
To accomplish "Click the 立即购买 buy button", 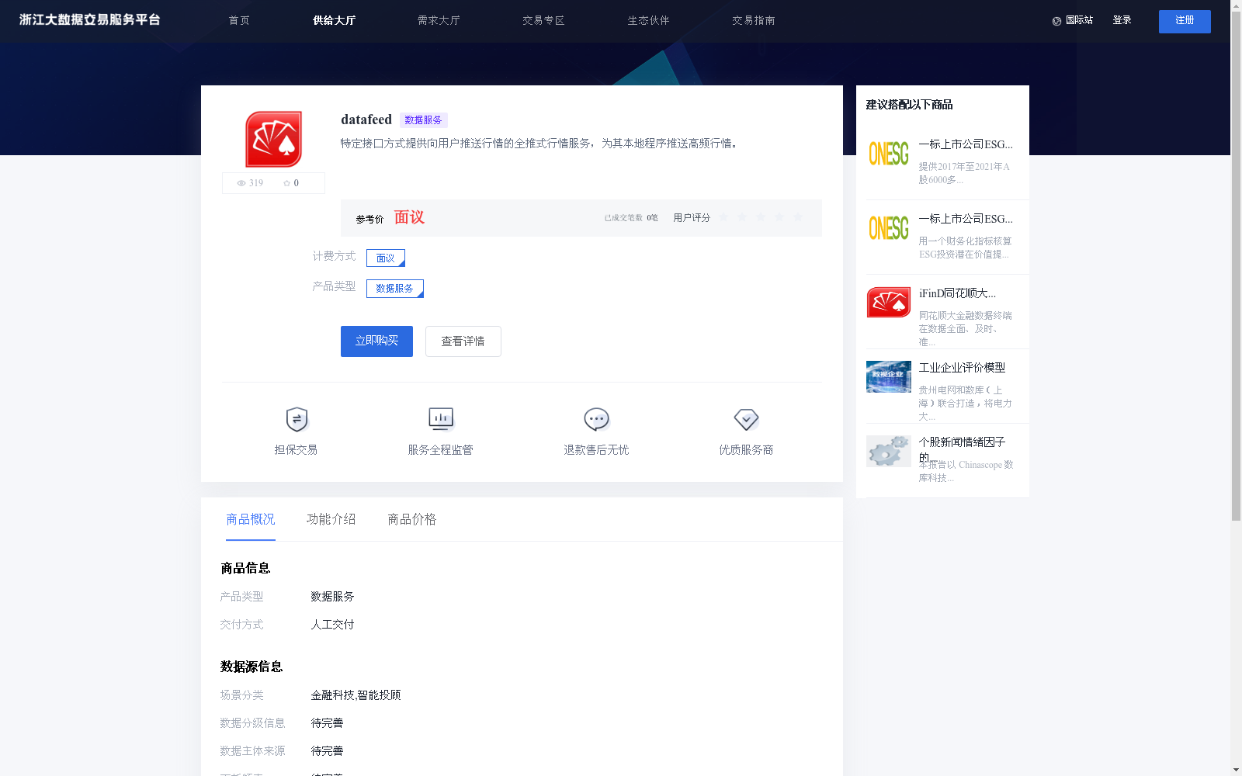I will pyautogui.click(x=376, y=341).
